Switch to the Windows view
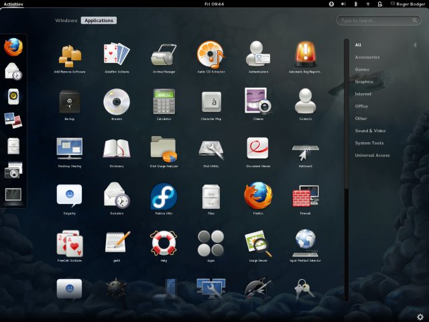This screenshot has height=322, width=429. (66, 21)
